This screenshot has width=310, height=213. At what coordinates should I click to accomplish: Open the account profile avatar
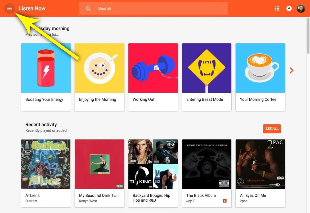pyautogui.click(x=301, y=8)
